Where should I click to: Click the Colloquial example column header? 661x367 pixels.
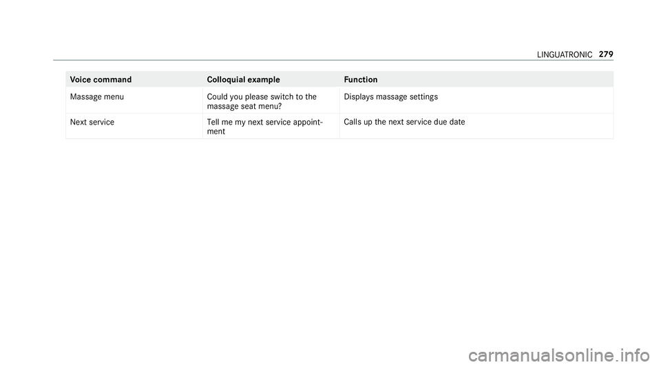click(x=243, y=80)
